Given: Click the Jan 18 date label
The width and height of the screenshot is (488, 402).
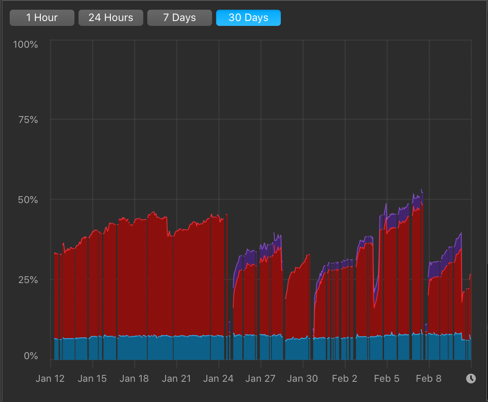Looking at the screenshot, I should pos(134,379).
